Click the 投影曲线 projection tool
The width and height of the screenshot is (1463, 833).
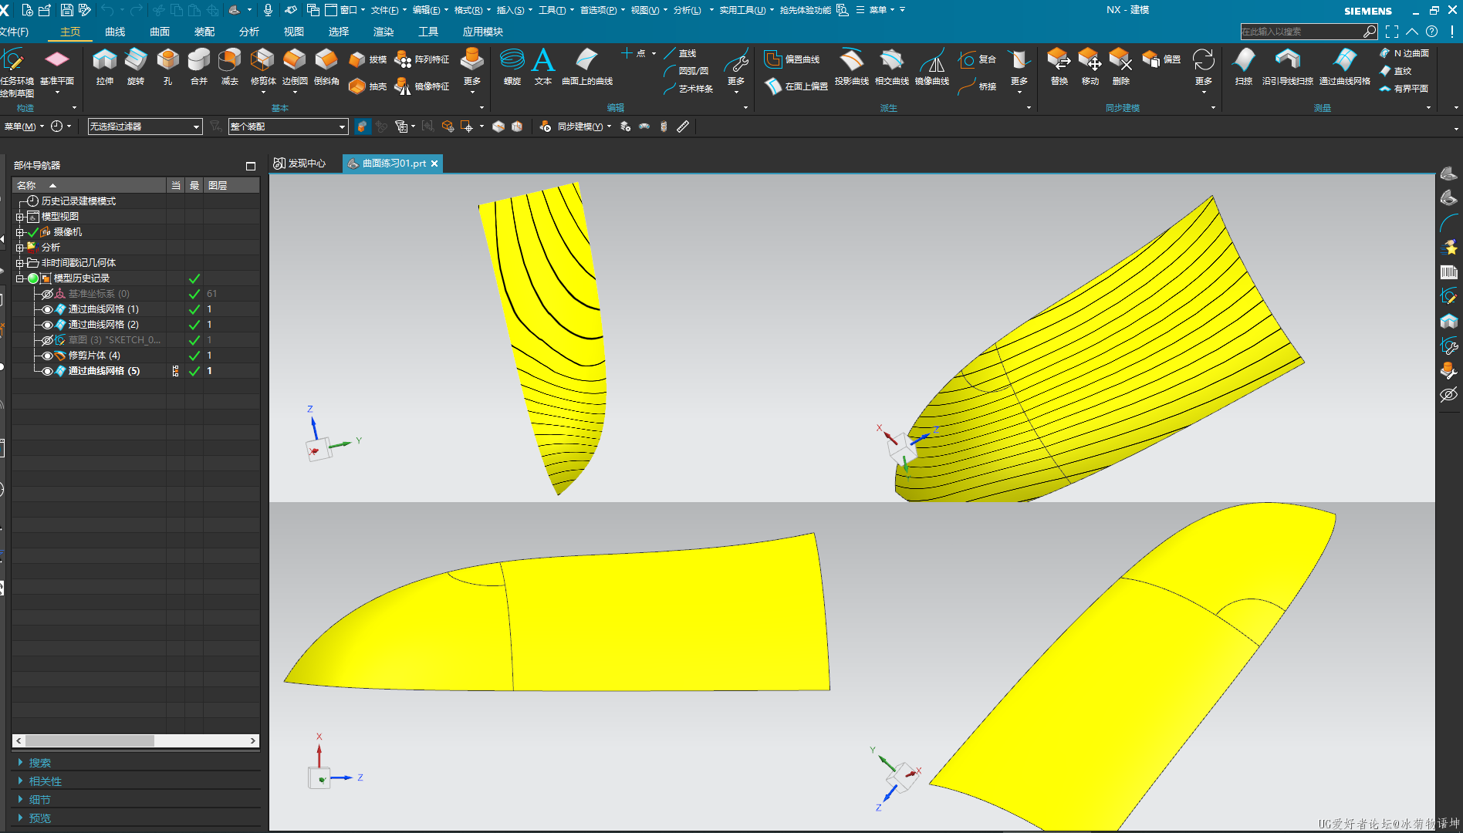pos(852,66)
